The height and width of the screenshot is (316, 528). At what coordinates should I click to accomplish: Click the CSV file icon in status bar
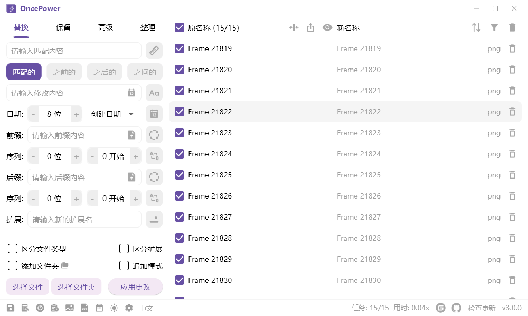click(x=84, y=308)
